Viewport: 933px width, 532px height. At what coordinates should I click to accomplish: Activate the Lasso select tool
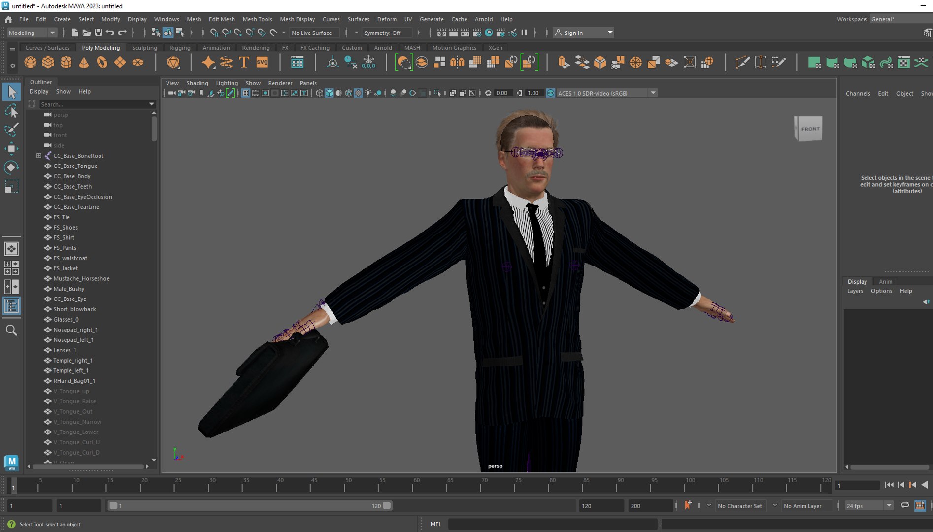click(x=11, y=111)
